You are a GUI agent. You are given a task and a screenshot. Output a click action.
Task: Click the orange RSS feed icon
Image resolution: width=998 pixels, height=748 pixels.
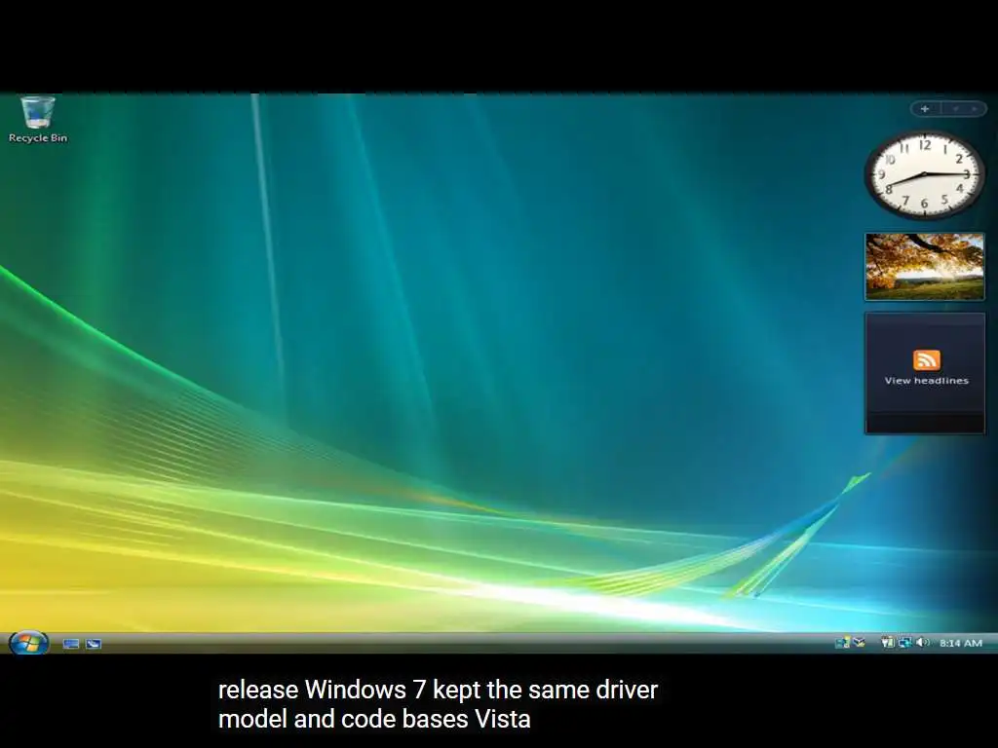coord(926,360)
